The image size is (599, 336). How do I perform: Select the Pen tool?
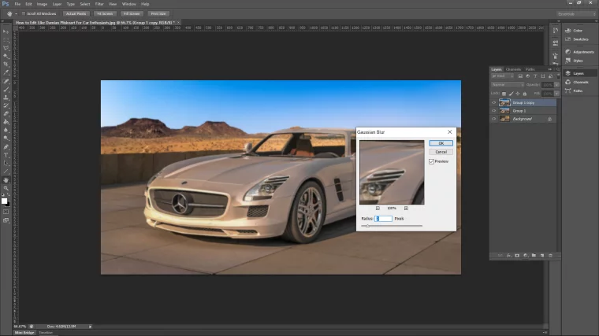coord(6,147)
